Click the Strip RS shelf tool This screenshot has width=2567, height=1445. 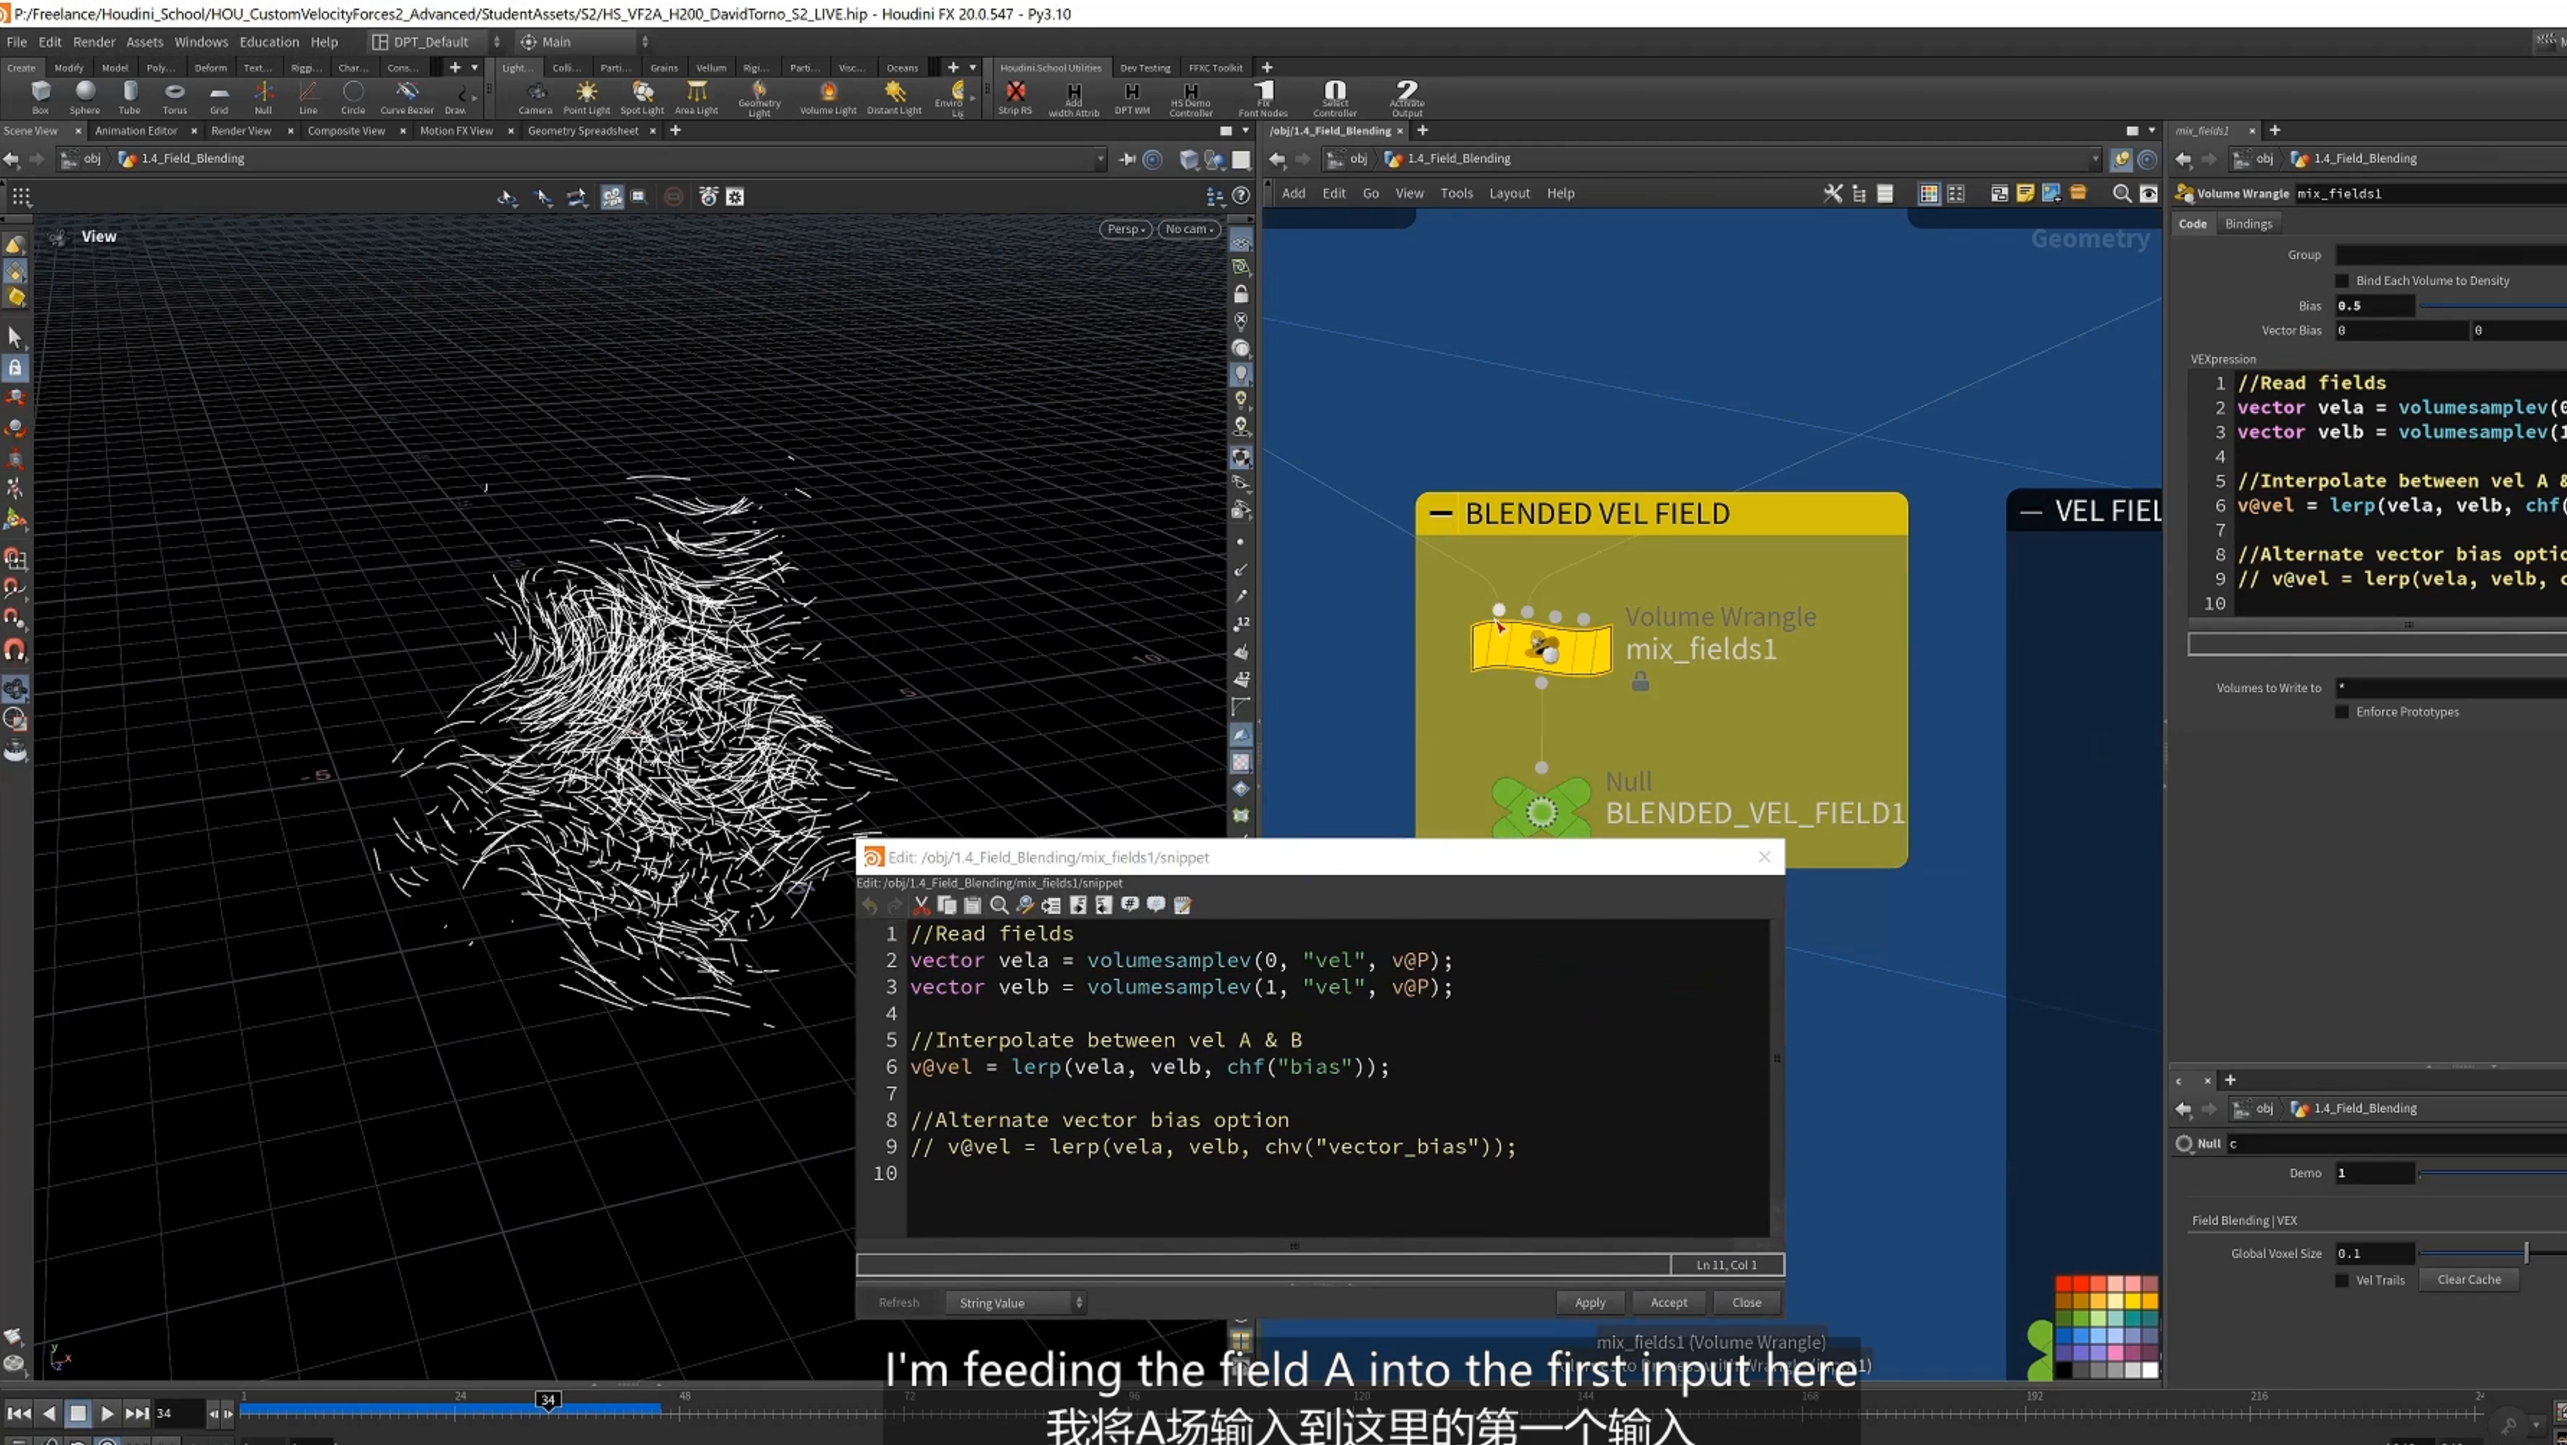1014,98
